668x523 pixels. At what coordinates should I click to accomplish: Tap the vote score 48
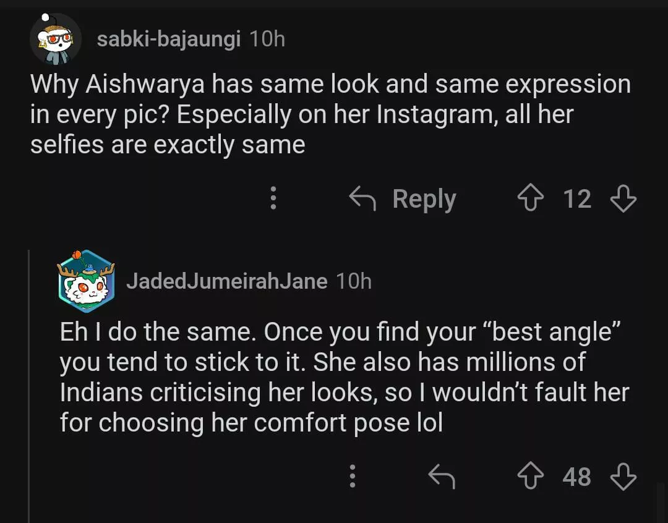tap(576, 477)
